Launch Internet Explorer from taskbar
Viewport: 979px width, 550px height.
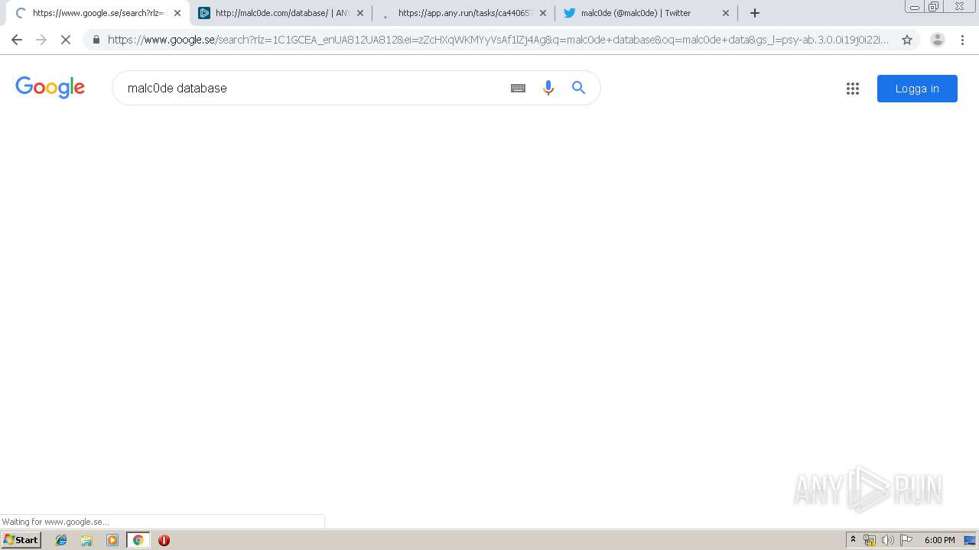point(61,540)
